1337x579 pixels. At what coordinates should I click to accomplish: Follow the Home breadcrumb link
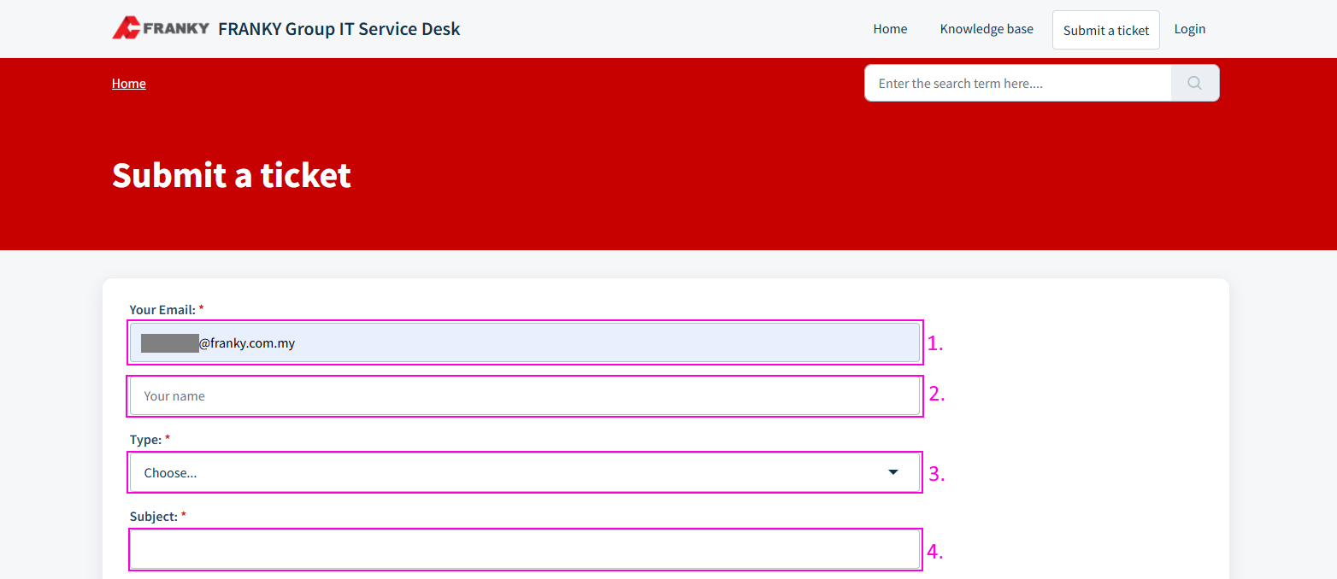(x=129, y=83)
